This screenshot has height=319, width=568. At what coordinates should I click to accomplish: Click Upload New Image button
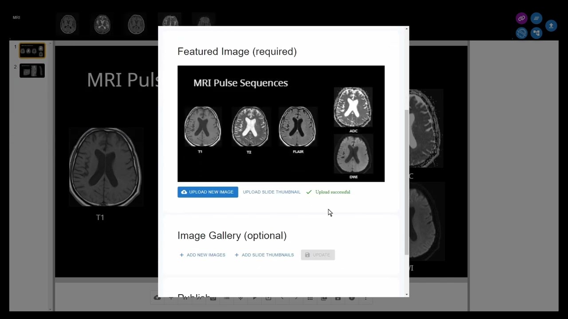tap(208, 192)
